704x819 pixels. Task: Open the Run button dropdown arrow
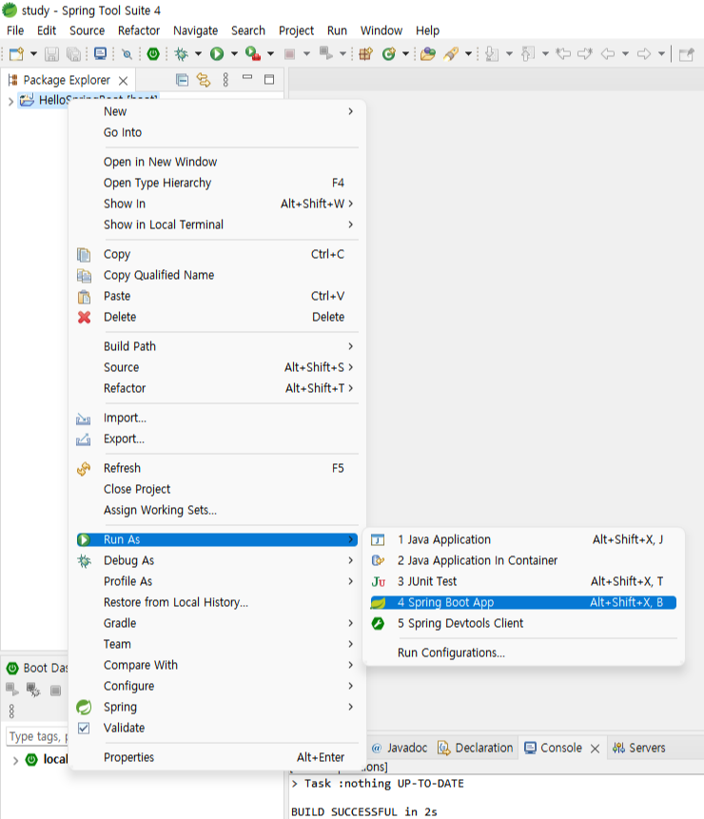[234, 54]
